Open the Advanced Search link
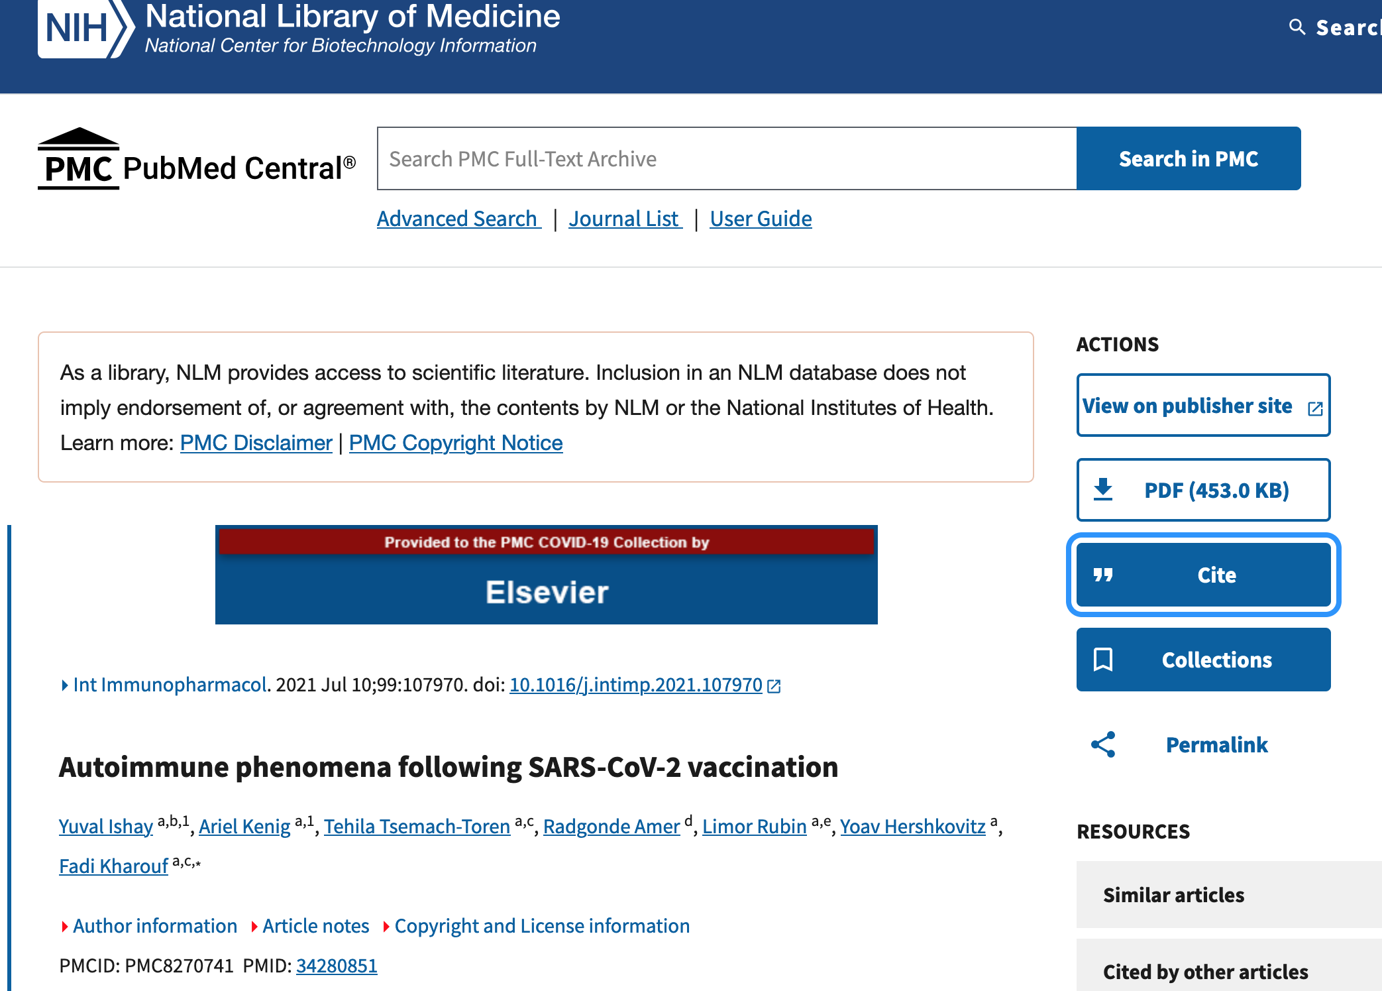 [458, 219]
